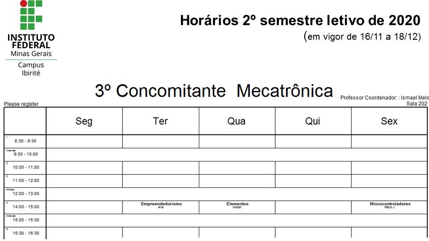Select the Qua column header
This screenshot has height=241, width=429.
tap(236, 121)
